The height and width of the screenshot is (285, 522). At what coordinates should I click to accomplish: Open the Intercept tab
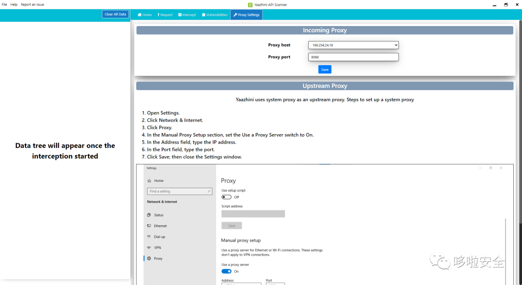pos(187,14)
